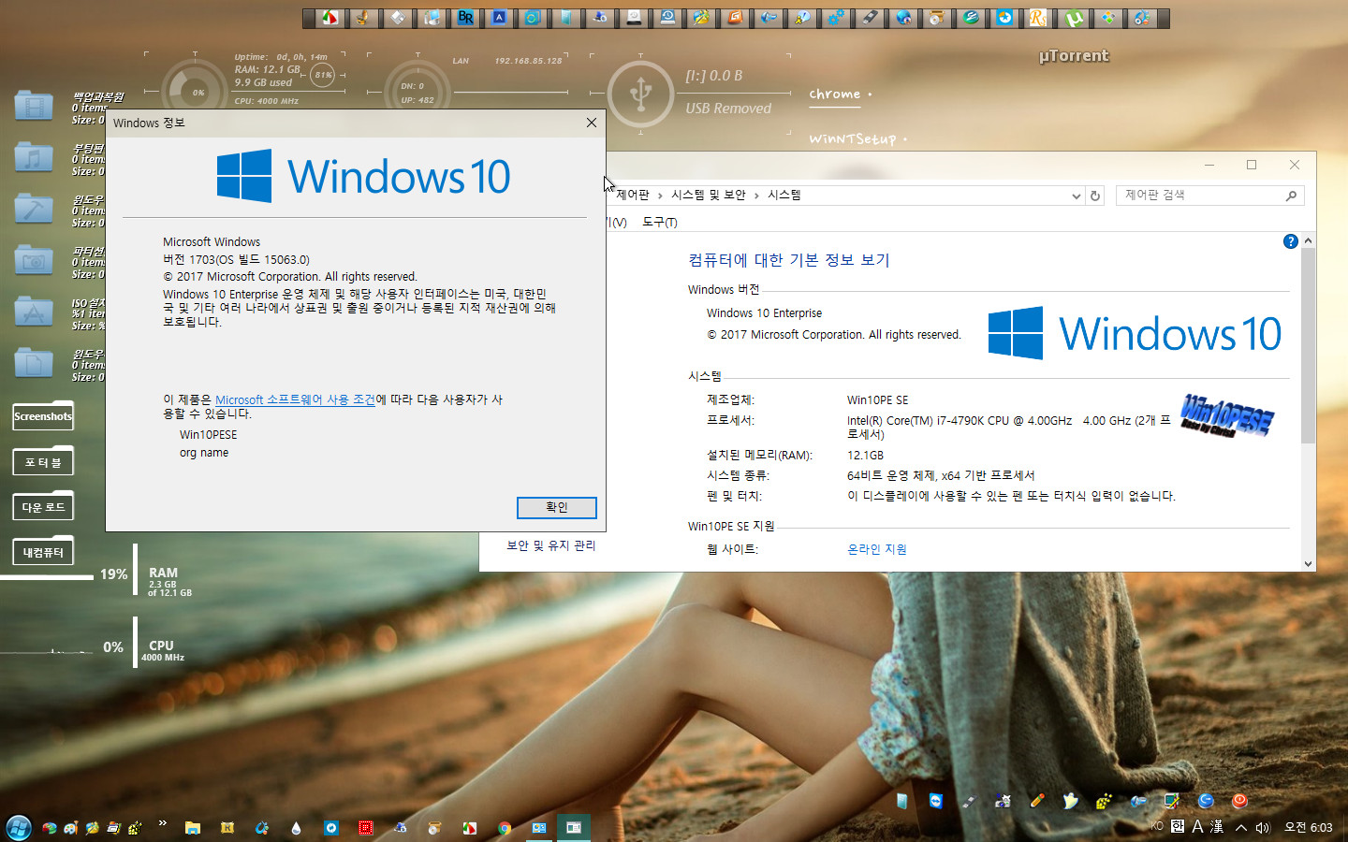Click 제어판 in the address breadcrumb
The image size is (1348, 842).
click(x=632, y=195)
